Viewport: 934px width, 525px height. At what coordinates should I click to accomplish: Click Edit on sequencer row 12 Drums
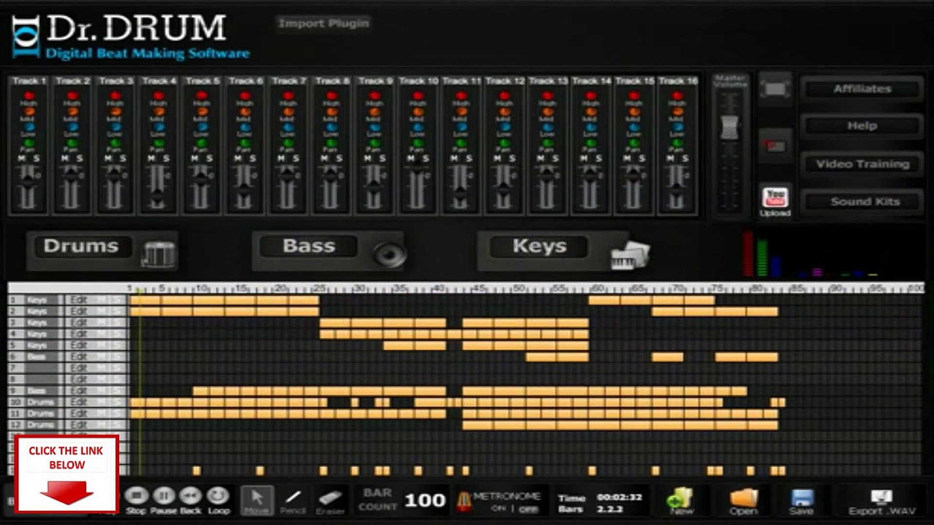pos(78,425)
